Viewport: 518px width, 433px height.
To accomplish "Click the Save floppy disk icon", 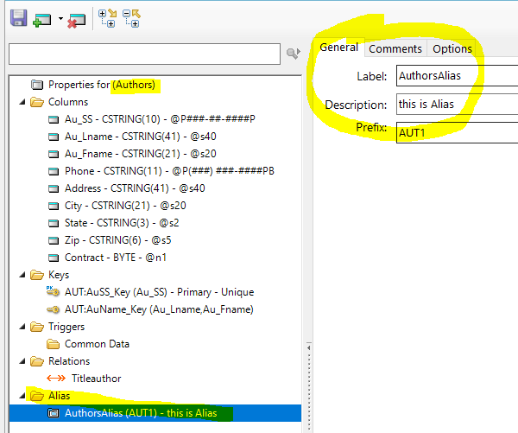I will pyautogui.click(x=17, y=18).
